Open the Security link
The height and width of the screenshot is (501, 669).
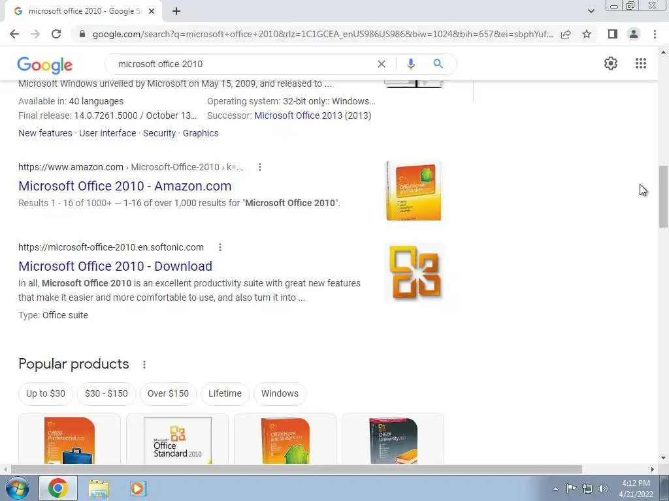click(x=159, y=133)
